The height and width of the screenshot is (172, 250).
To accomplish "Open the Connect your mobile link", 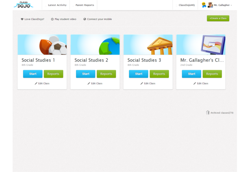I will (99, 19).
